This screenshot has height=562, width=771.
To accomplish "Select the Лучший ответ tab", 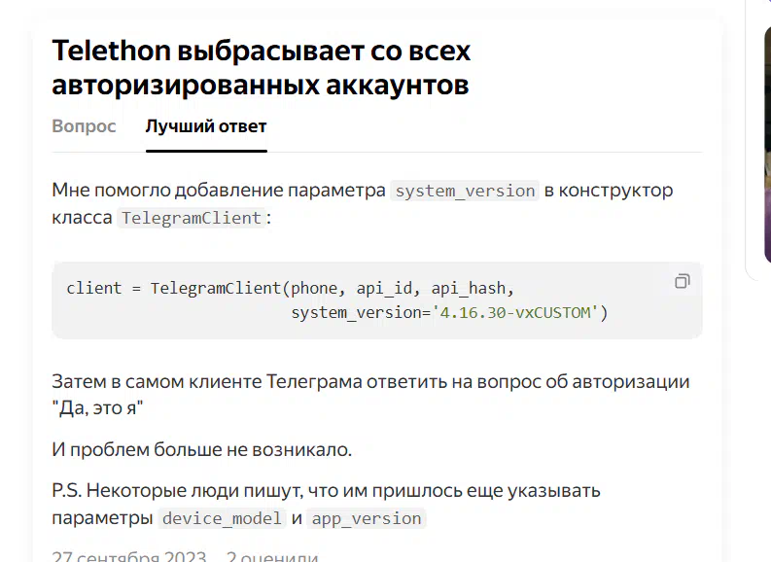I will click(x=206, y=126).
